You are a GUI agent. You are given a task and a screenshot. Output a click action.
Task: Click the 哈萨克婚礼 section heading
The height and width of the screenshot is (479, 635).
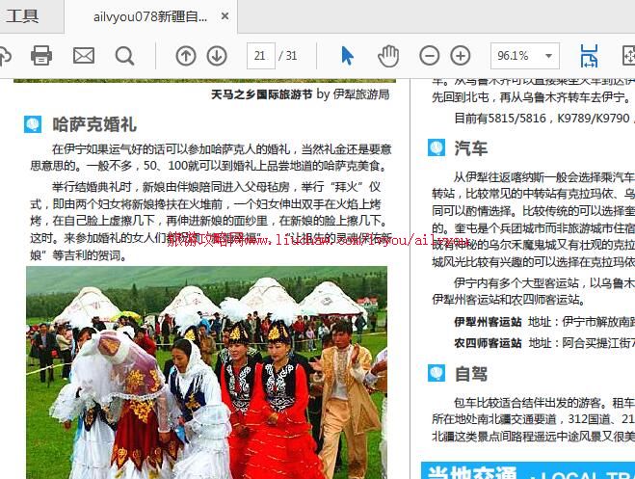94,124
